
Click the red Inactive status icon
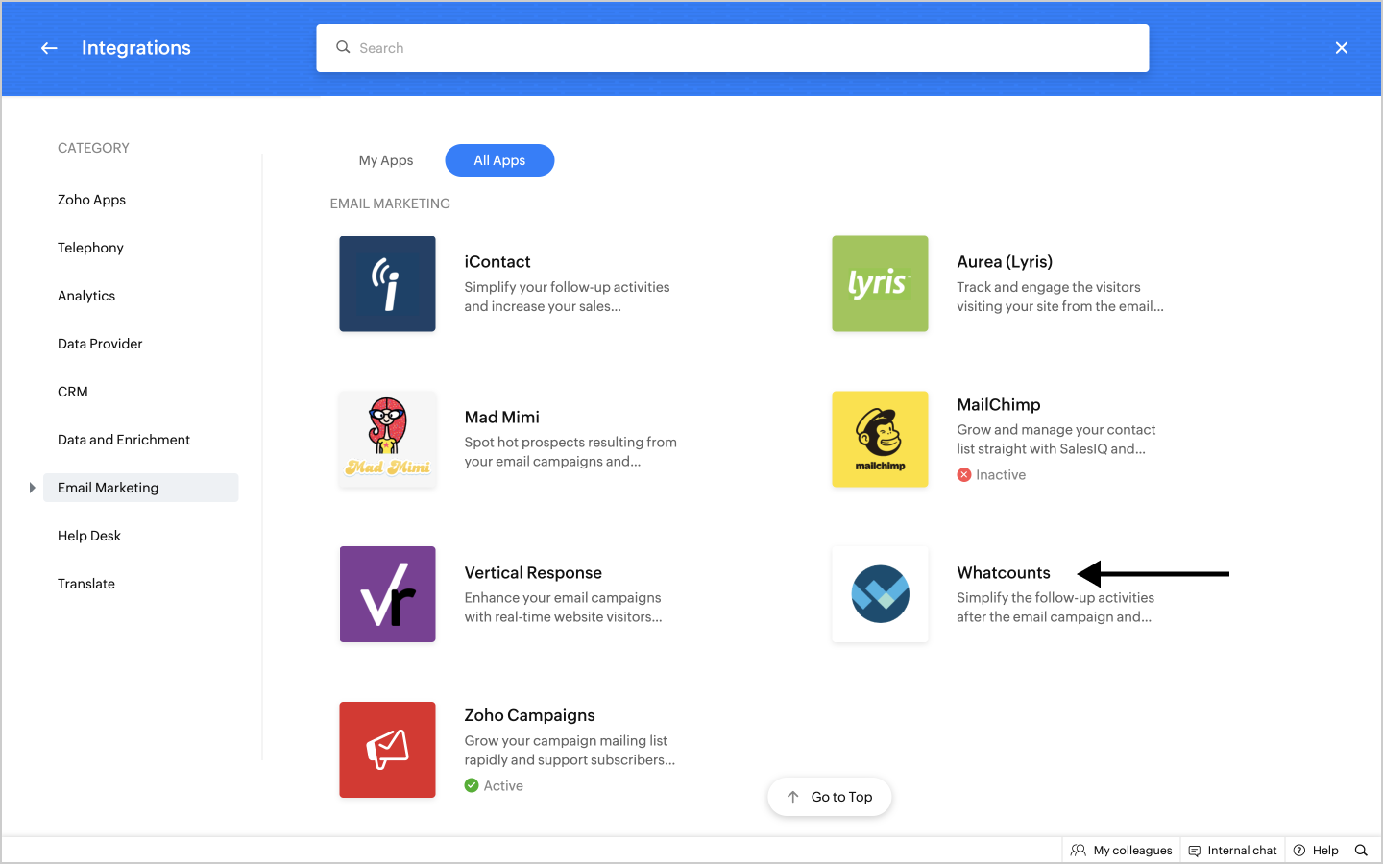(x=964, y=475)
